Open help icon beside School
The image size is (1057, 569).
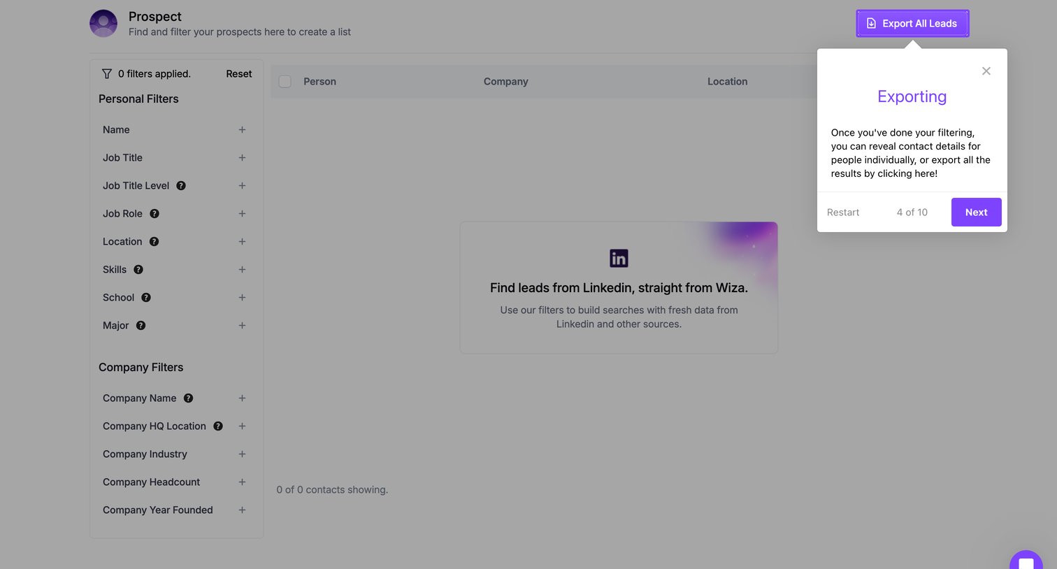[146, 298]
